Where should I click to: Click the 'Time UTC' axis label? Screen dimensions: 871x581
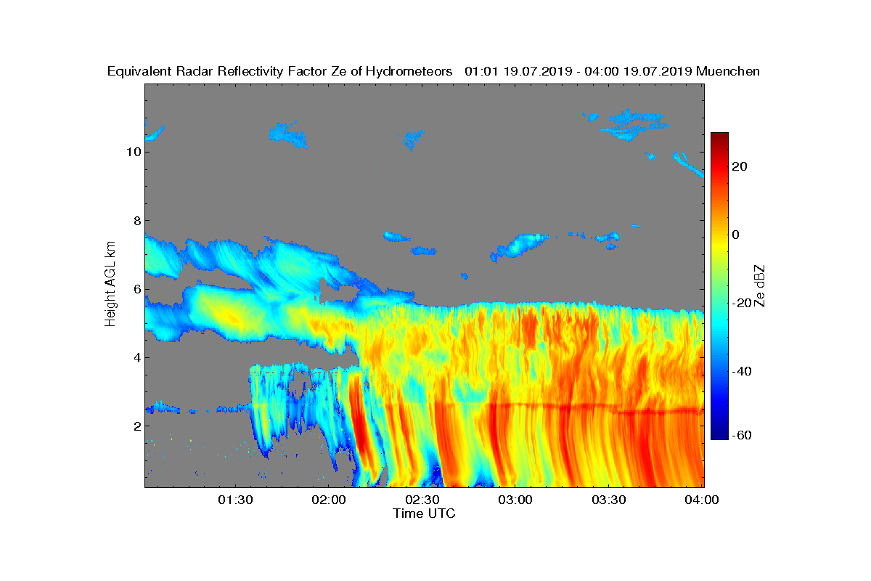(x=425, y=513)
